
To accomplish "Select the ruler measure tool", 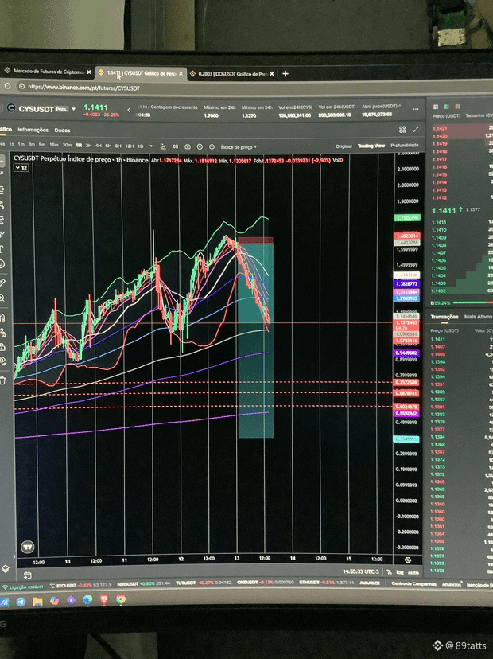I will pyautogui.click(x=2, y=283).
